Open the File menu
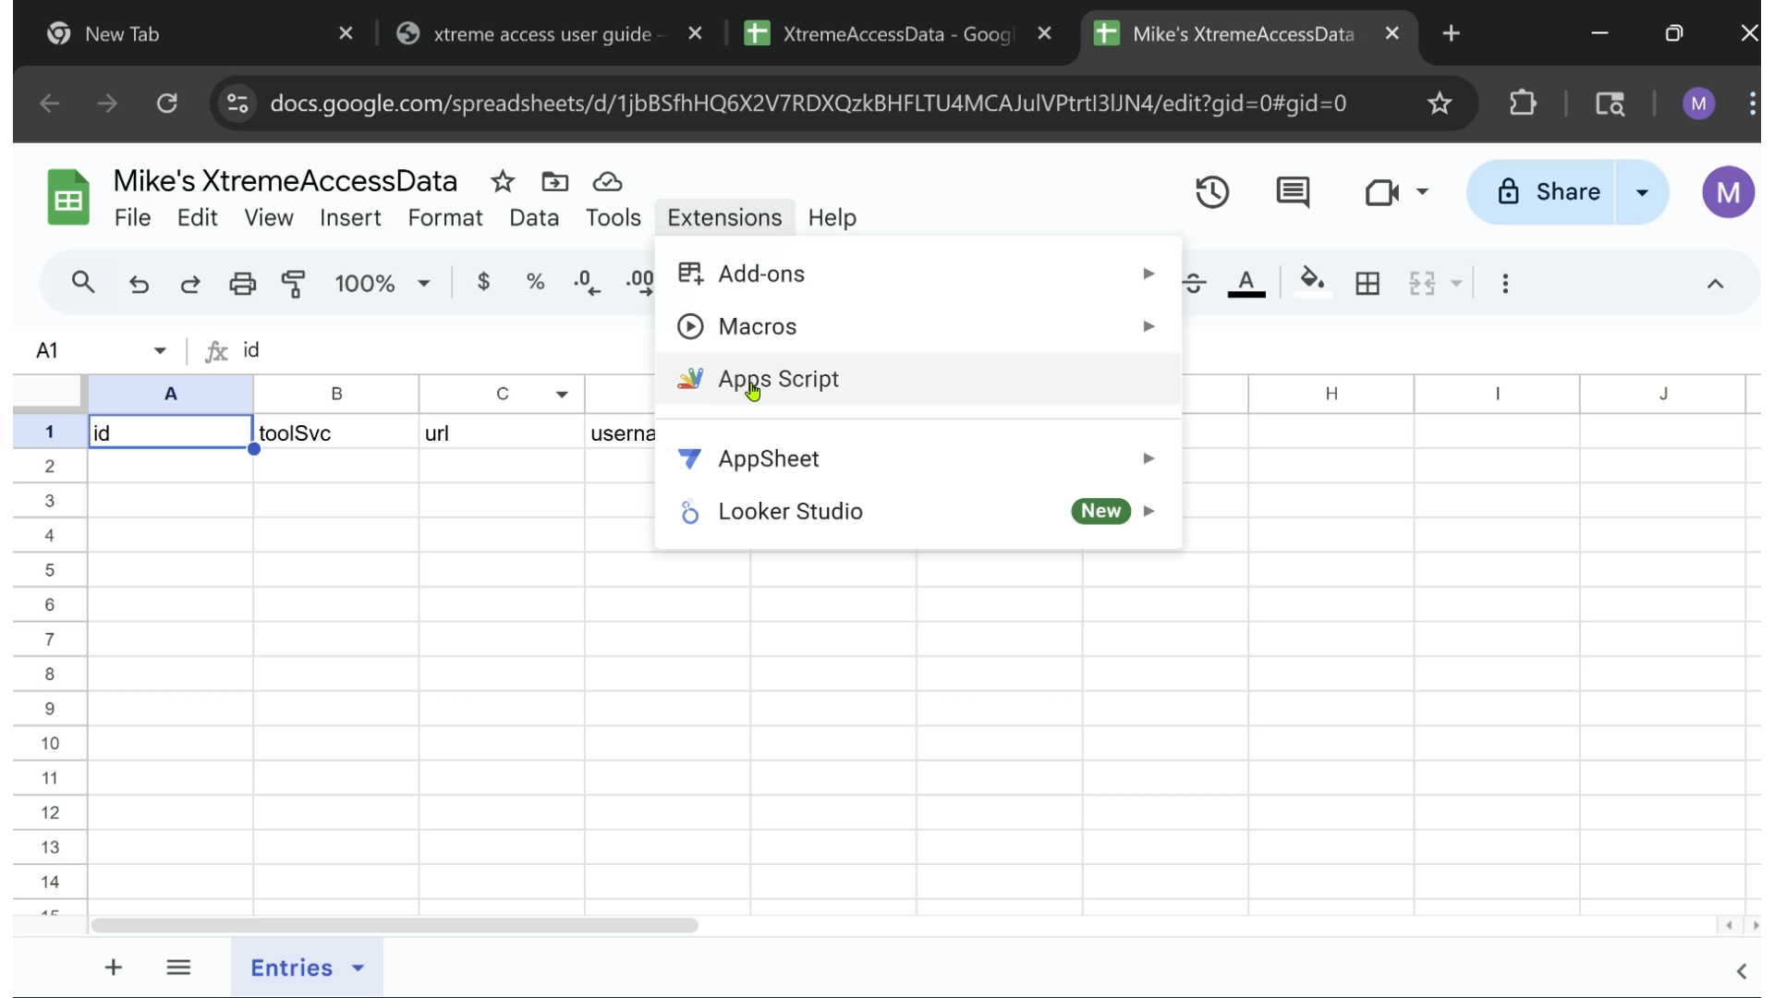Viewport: 1774px width, 998px height. pos(132,217)
